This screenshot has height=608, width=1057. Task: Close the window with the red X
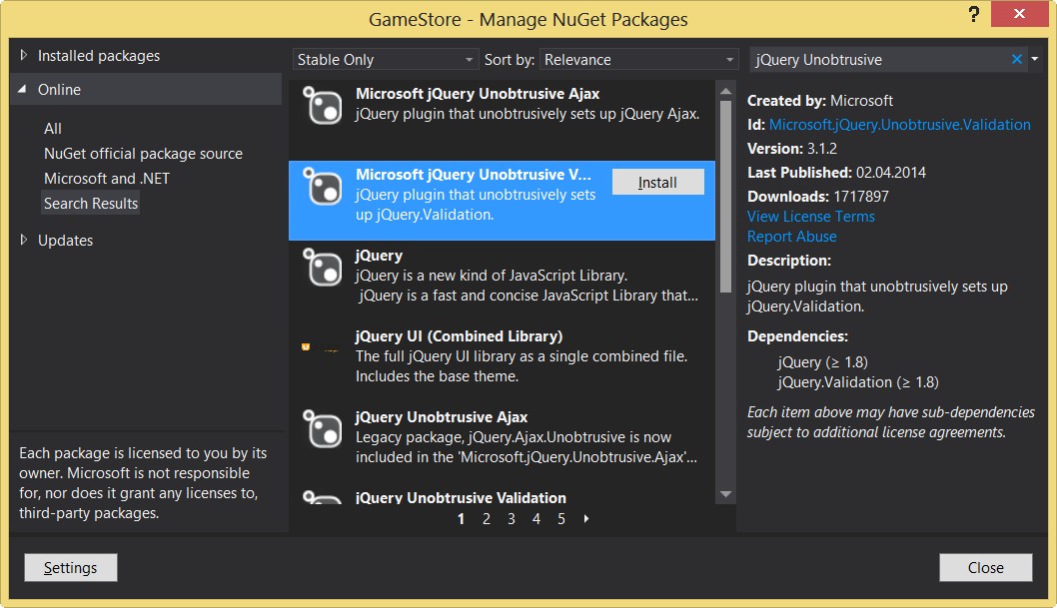(x=1019, y=13)
